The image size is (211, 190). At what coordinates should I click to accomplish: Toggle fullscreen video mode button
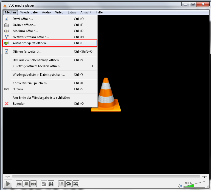44,184
